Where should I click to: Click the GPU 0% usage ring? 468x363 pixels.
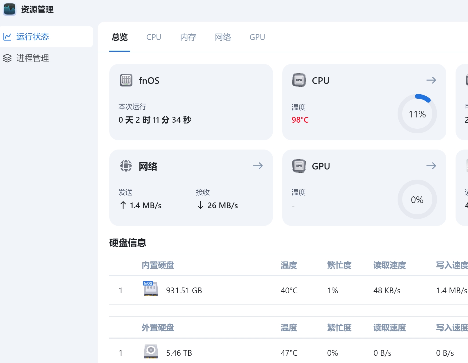pos(417,199)
